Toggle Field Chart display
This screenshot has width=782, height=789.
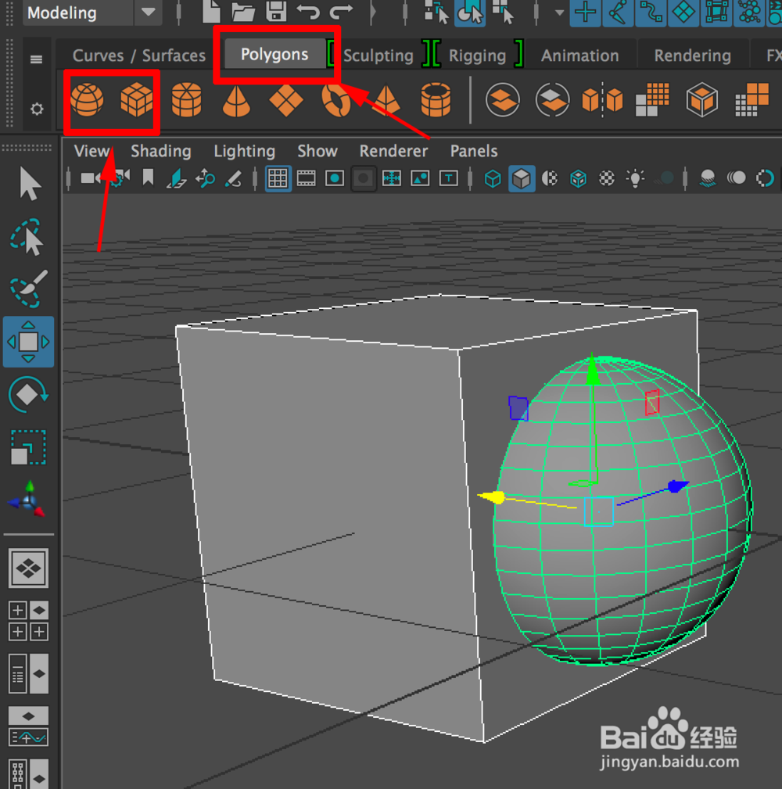(392, 178)
